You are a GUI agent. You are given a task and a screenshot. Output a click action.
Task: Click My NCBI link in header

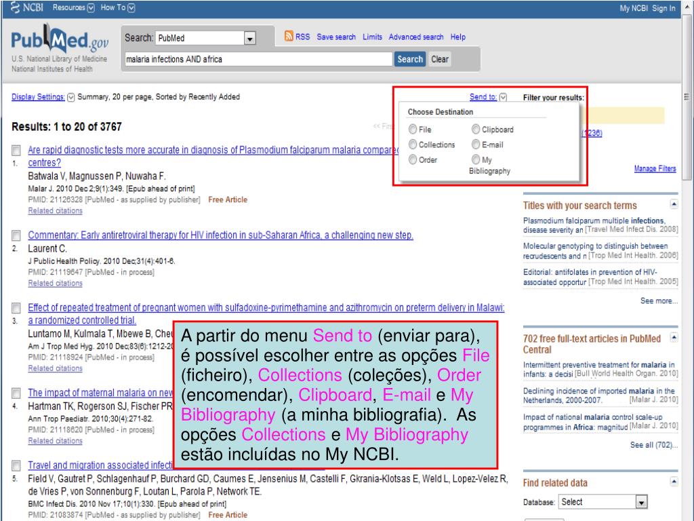[x=634, y=8]
